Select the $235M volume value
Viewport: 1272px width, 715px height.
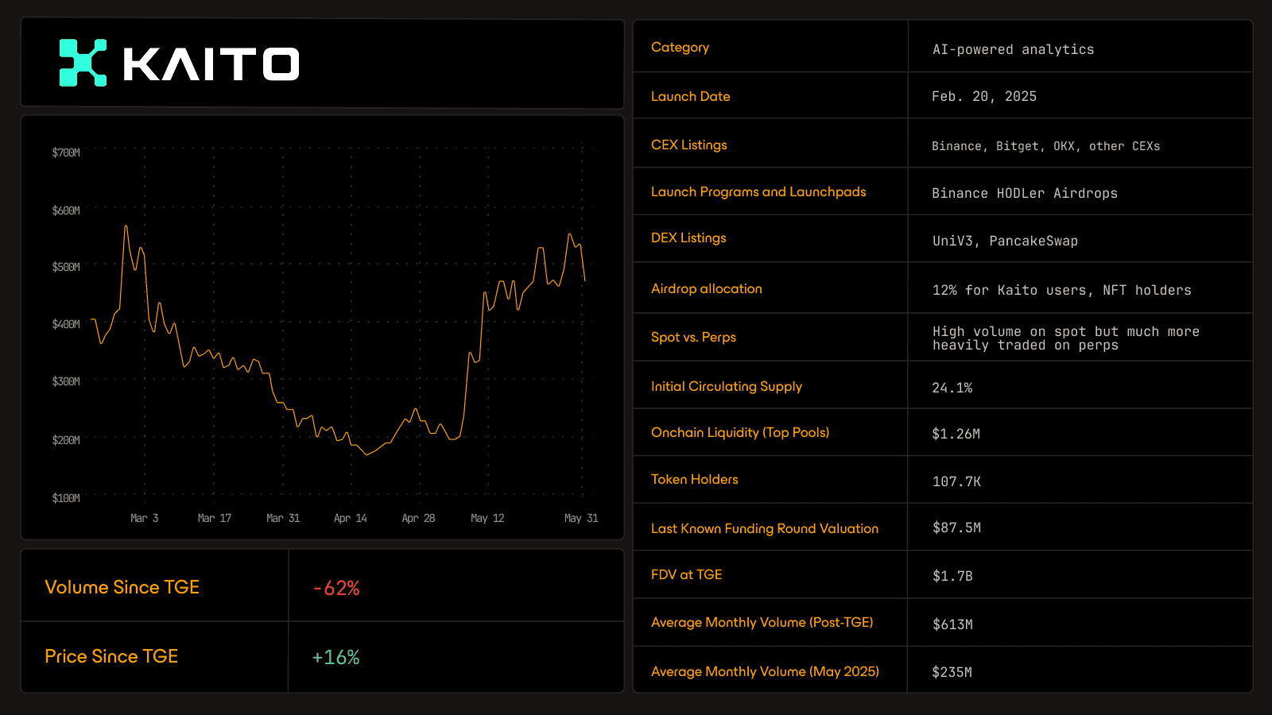point(952,672)
